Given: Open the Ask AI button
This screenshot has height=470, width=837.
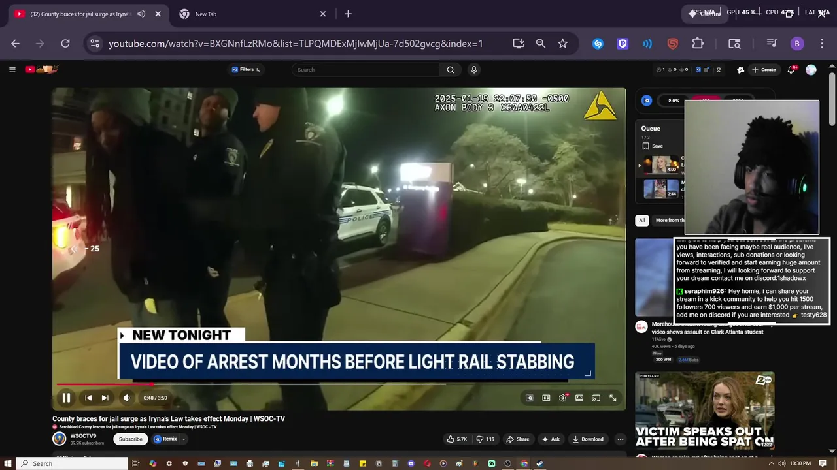Looking at the screenshot, I should (551, 439).
